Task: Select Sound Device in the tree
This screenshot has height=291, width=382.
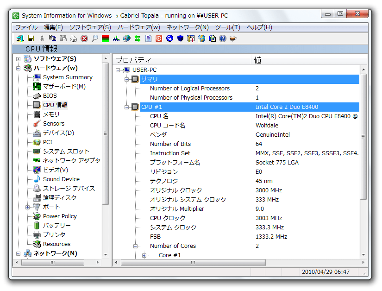Action: tap(62, 179)
